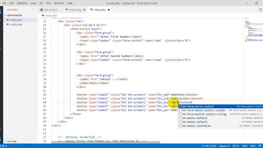The height and width of the screenshot is (148, 263).
Task: Click "Addition" button text on line 42
Action: click(x=178, y=95)
